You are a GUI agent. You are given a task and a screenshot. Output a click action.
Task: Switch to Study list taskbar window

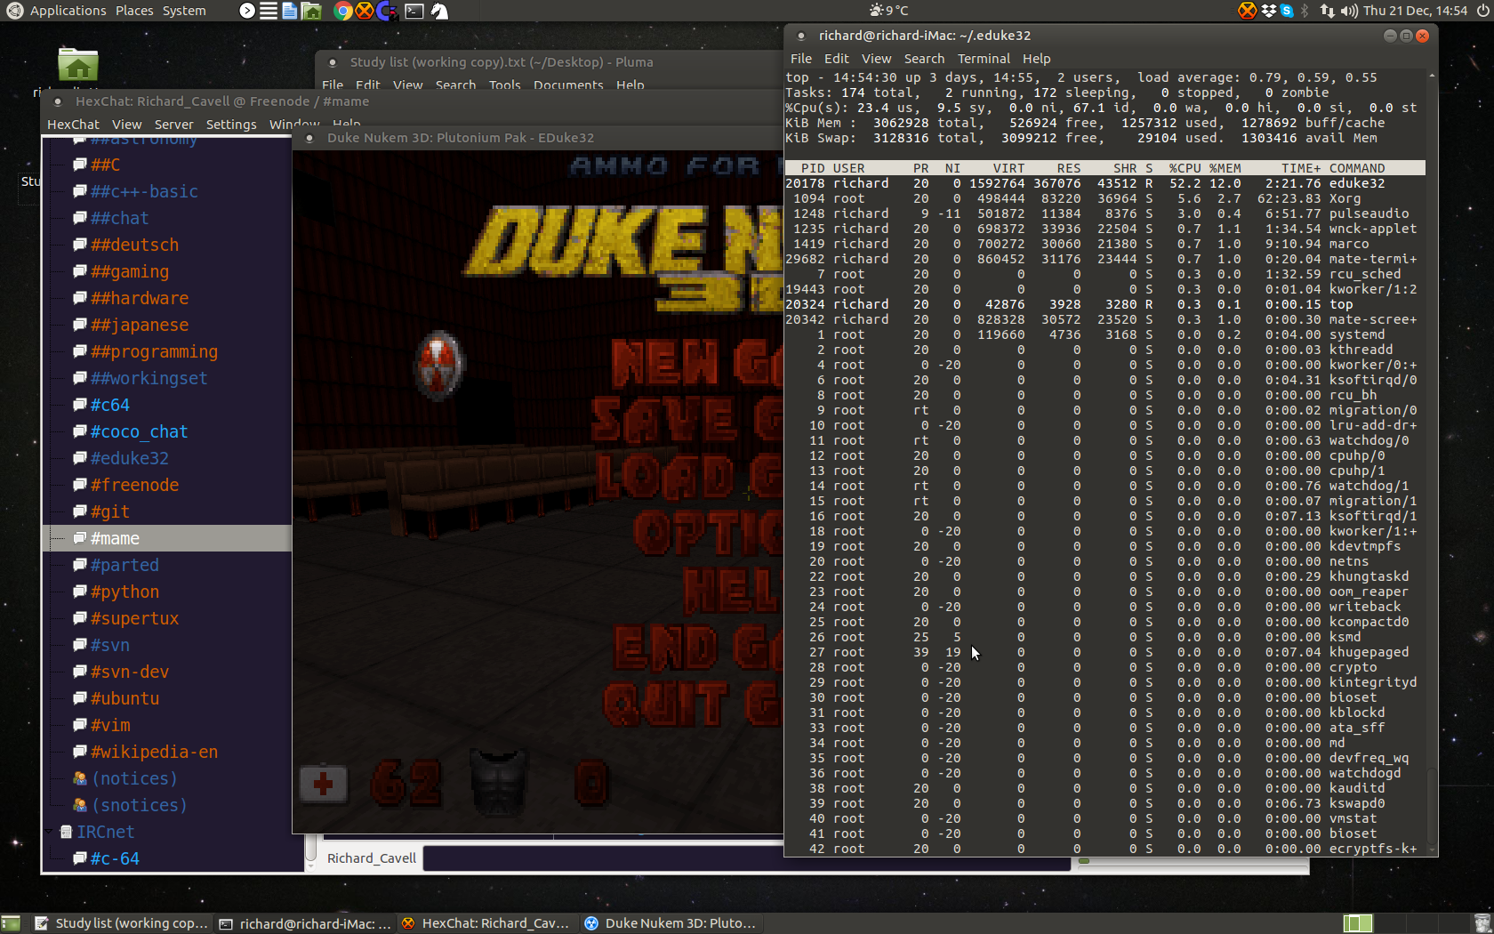[122, 923]
